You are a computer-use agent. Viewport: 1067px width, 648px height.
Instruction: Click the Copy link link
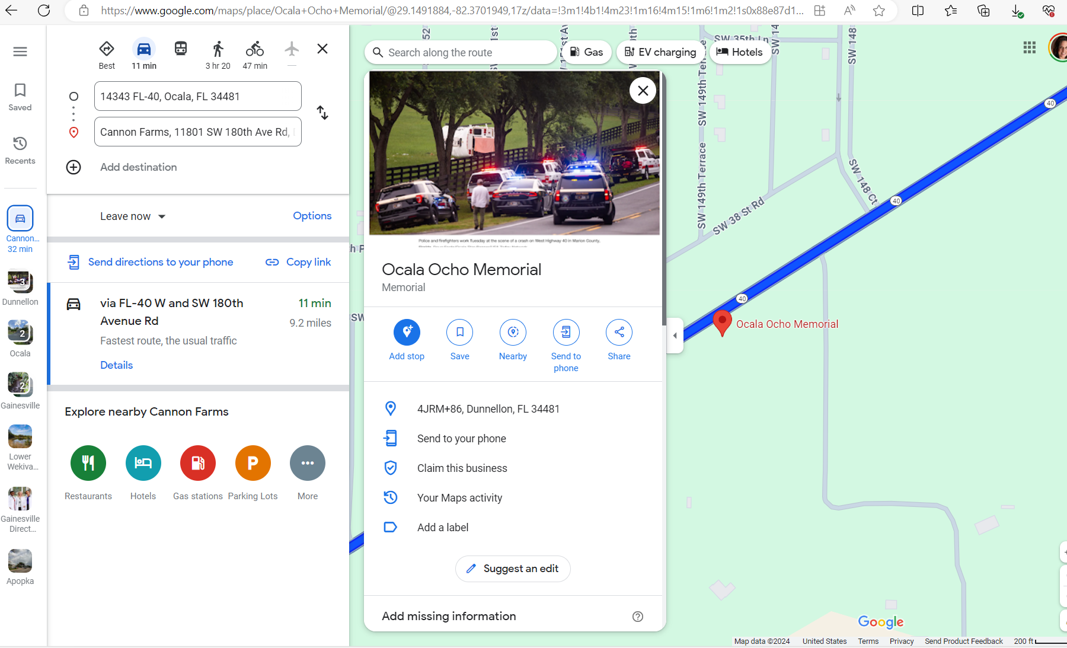pos(298,262)
